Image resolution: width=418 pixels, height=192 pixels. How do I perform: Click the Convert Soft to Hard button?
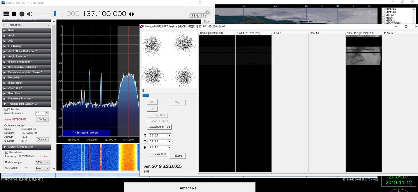(x=159, y=127)
